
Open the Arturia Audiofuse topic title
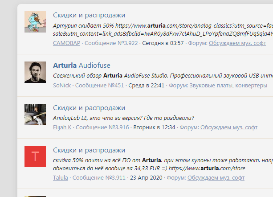(81, 65)
